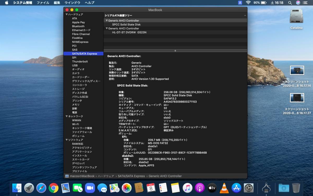The width and height of the screenshot is (313, 196).
Task: Select SPCC Solid State Disk in device tree
Action: click(126, 25)
